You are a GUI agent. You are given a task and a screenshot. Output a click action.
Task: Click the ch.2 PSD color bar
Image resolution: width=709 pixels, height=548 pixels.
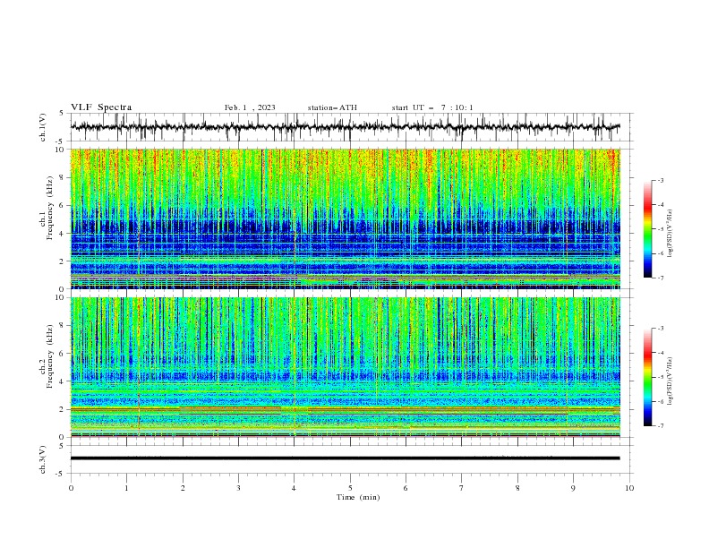click(648, 377)
